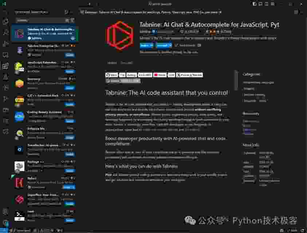Install the Coding Beauty Assistant extension
The width and height of the screenshot is (307, 233).
click(x=70, y=121)
